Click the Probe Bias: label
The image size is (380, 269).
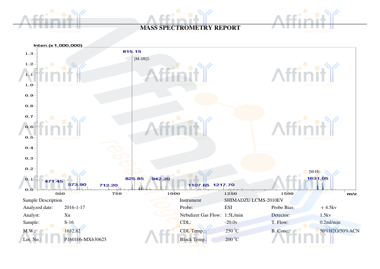(283, 208)
